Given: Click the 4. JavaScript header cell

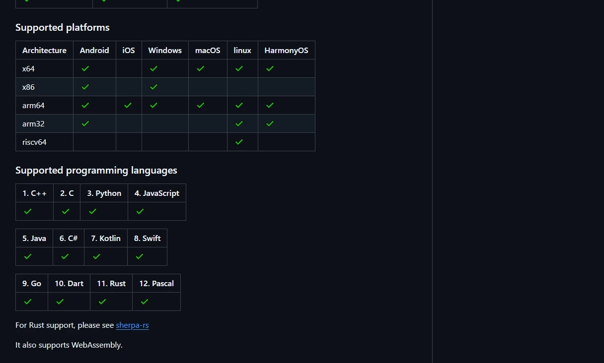Looking at the screenshot, I should click(x=156, y=193).
